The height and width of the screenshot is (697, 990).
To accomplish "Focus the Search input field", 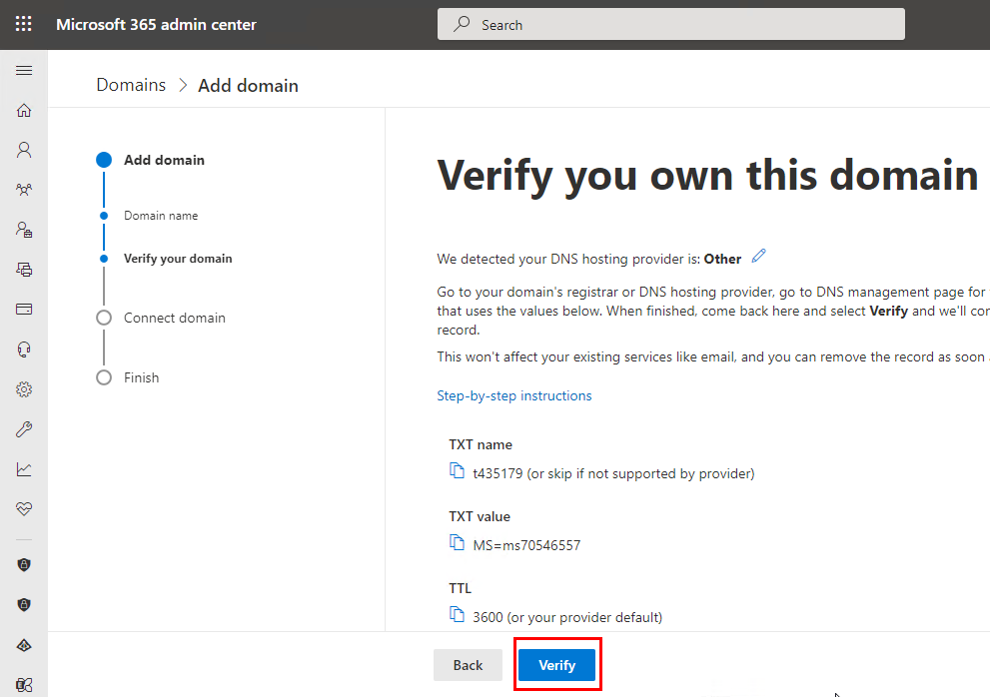I will [x=671, y=24].
